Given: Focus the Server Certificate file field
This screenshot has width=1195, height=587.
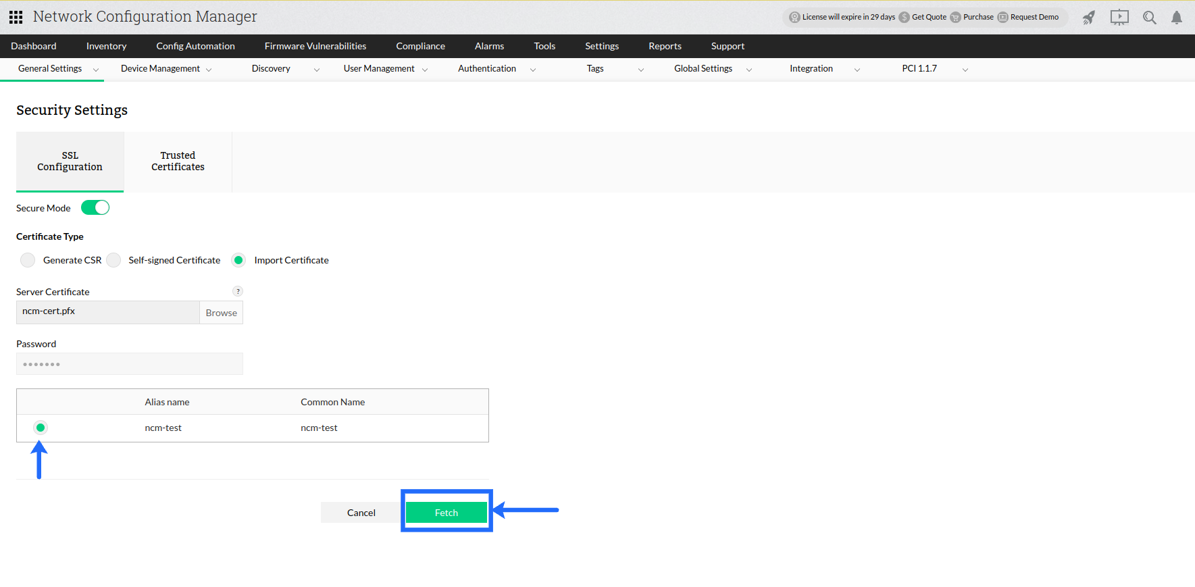Looking at the screenshot, I should click(x=108, y=313).
